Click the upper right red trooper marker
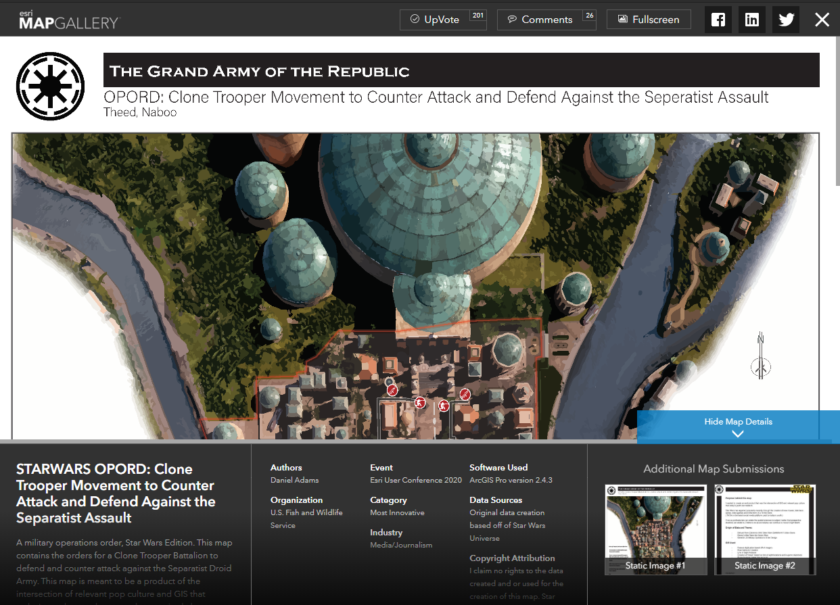This screenshot has height=605, width=840. (x=465, y=394)
